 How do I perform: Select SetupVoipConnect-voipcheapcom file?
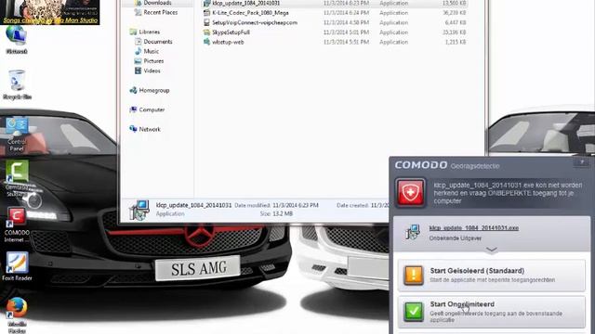(255, 22)
